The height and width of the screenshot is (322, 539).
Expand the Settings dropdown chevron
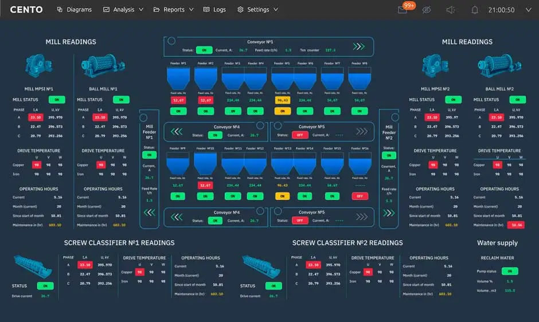pos(276,10)
